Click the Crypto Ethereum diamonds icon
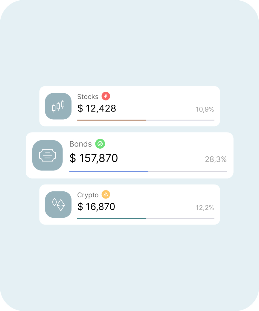Viewport: 259px width, 311px height. coord(58,205)
